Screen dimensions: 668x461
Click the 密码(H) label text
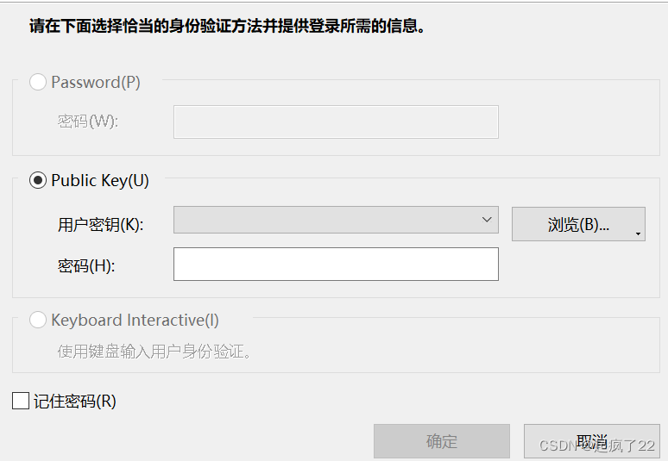86,266
